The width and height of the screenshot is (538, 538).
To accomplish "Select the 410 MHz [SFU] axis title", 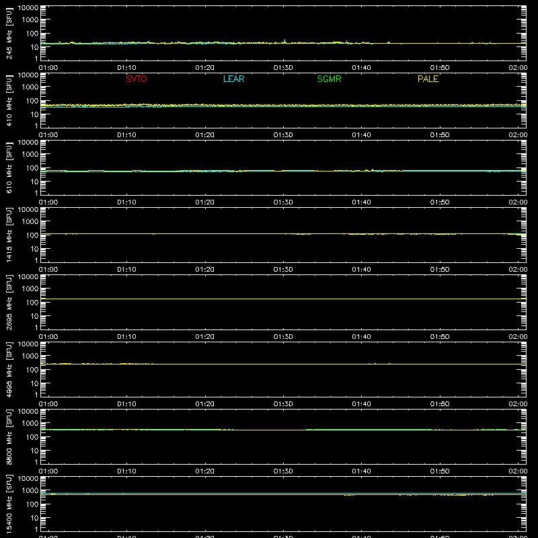I will [9, 100].
